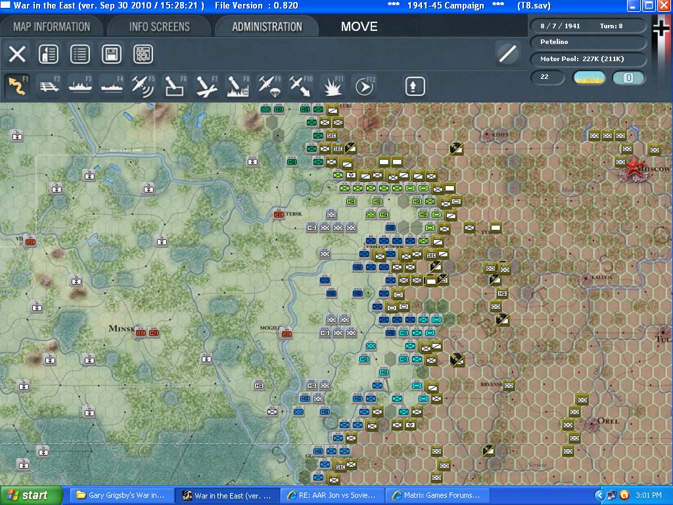Select F2 rail movement mode icon

pyautogui.click(x=49, y=86)
